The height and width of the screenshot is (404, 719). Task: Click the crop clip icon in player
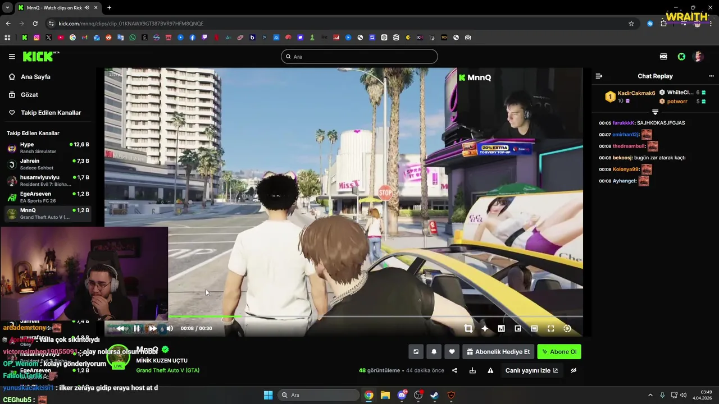tap(468, 328)
